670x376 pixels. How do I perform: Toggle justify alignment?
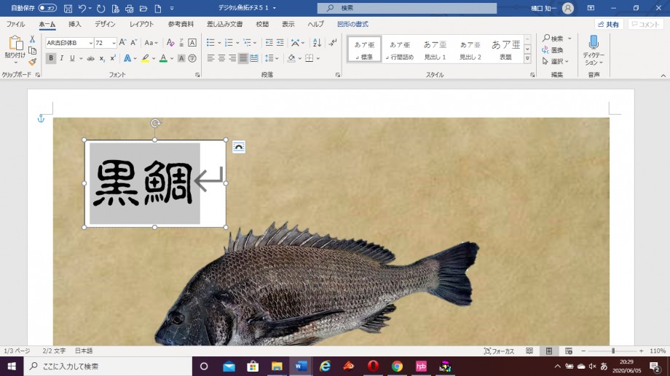tap(243, 58)
